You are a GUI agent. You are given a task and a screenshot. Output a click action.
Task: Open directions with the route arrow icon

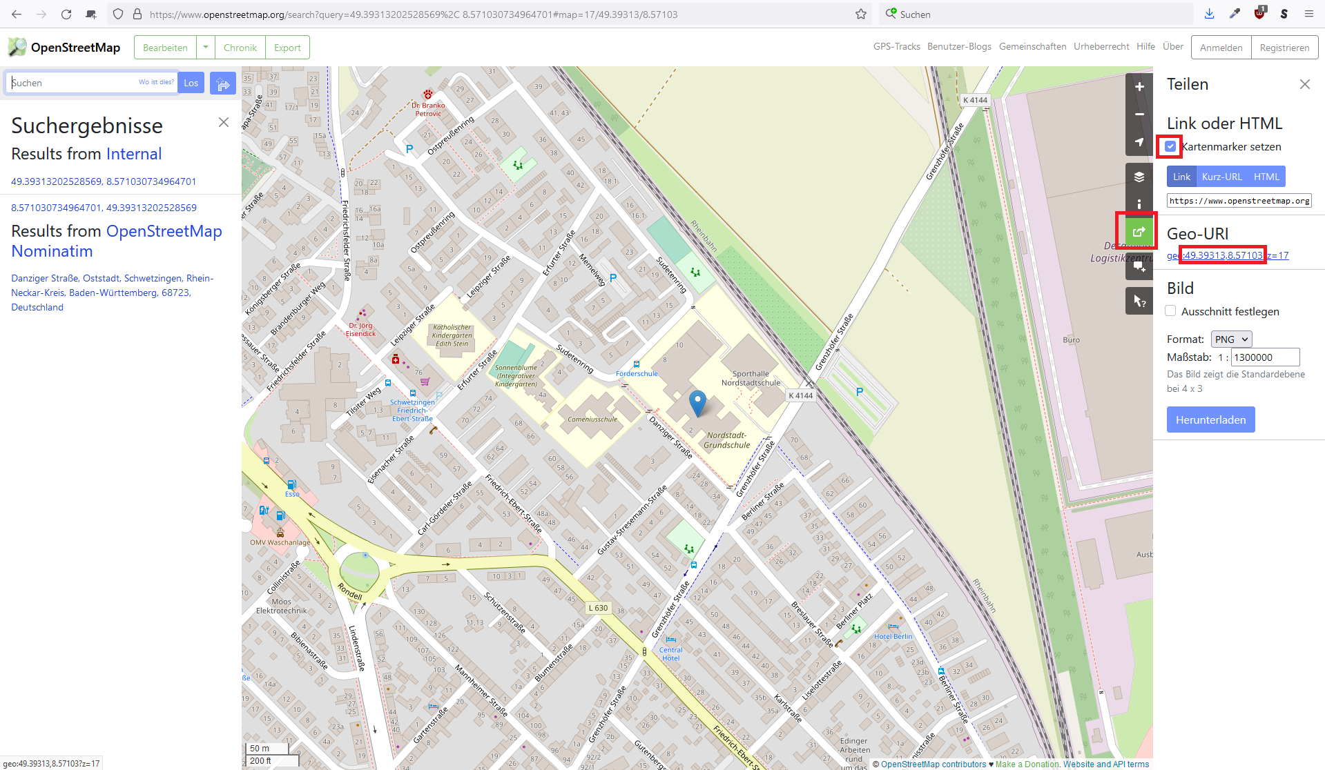click(223, 83)
